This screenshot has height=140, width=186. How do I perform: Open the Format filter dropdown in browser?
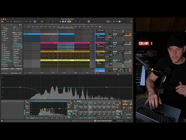pos(15,27)
